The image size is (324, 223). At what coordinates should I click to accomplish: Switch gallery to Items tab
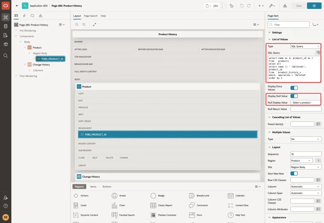[93, 187]
